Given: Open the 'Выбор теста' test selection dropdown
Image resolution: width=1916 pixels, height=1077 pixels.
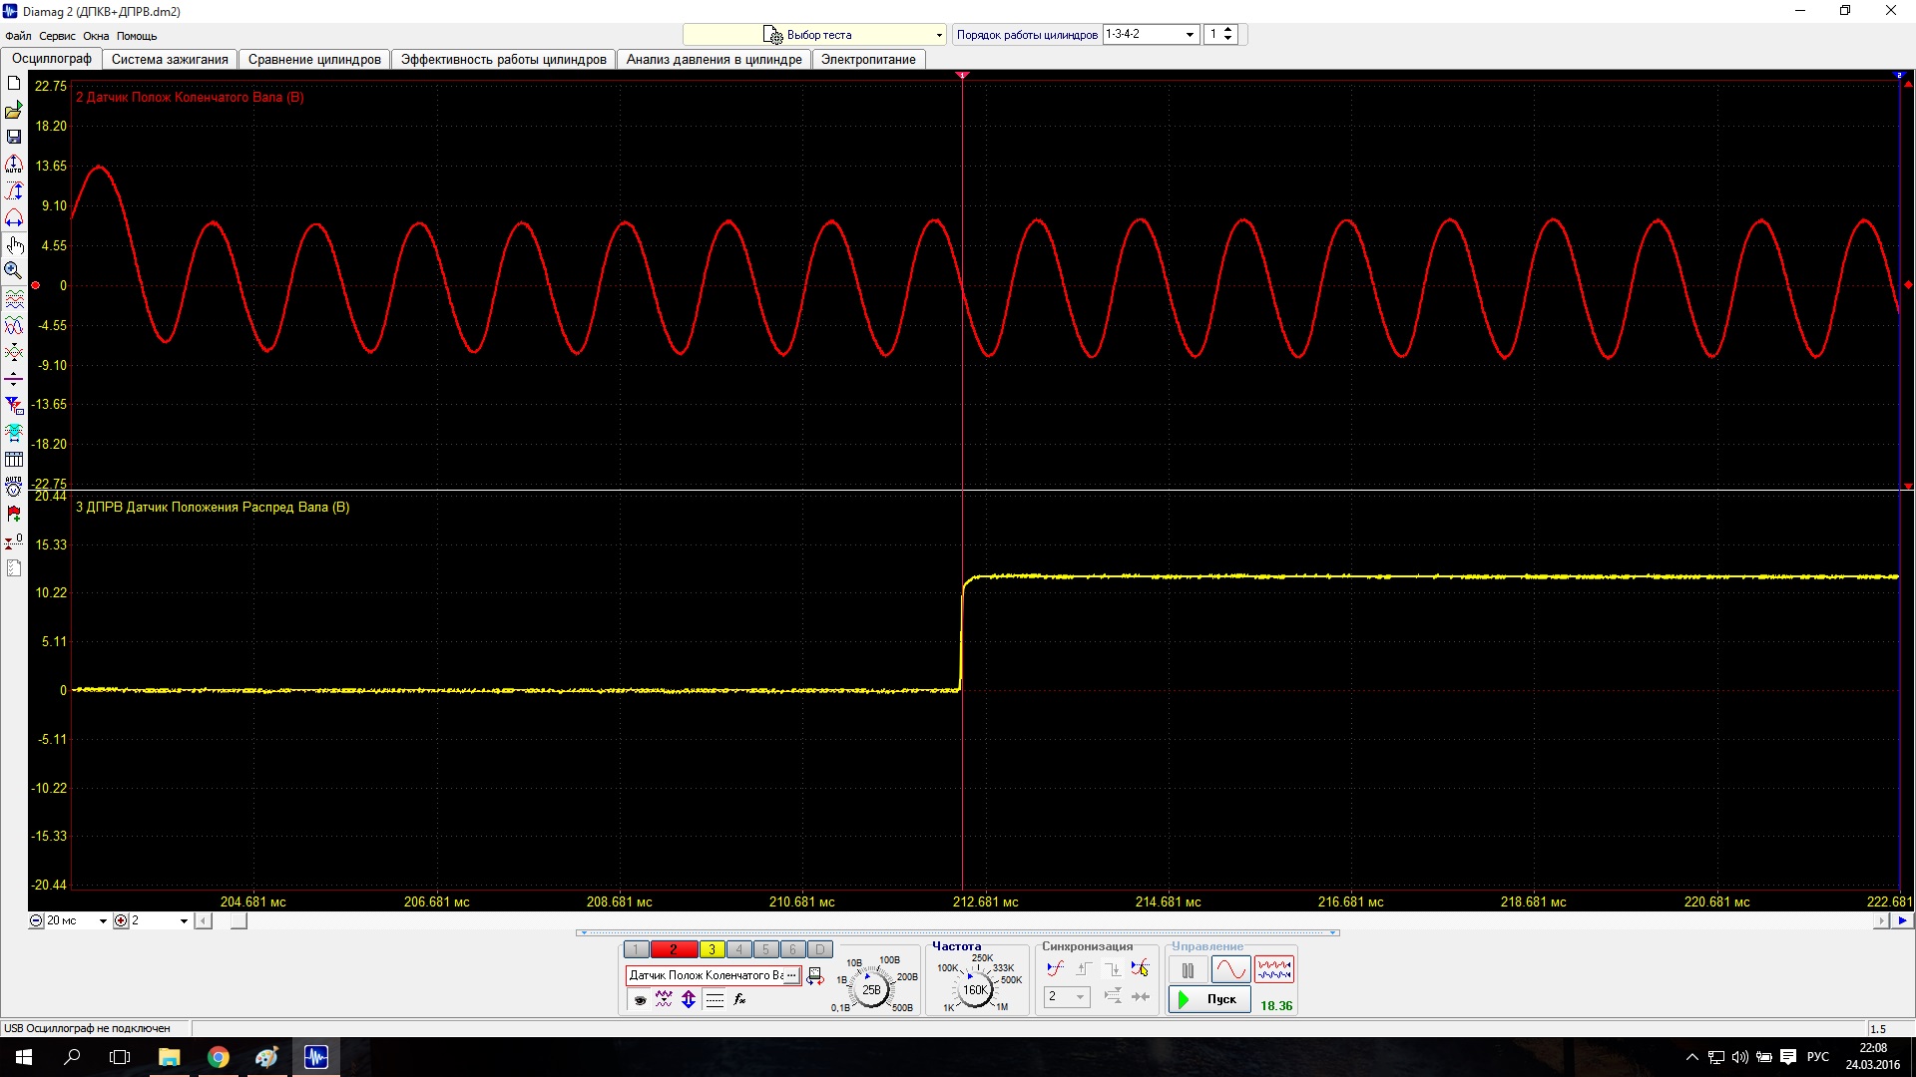Looking at the screenshot, I should pos(814,35).
